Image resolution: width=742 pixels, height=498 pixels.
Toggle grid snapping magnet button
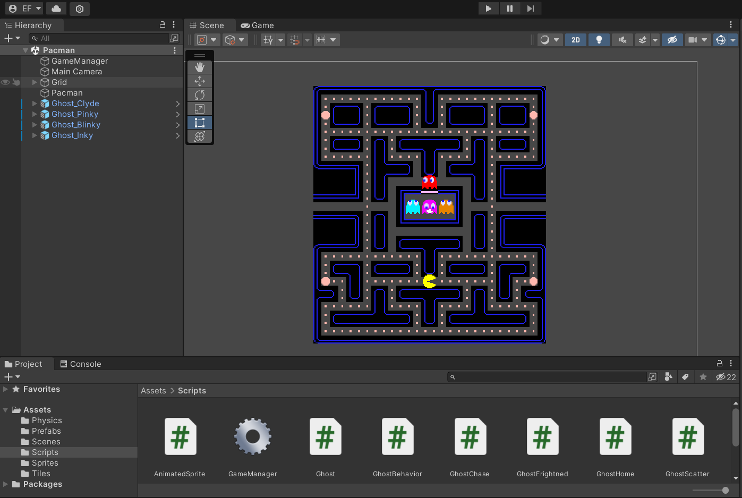(x=295, y=40)
